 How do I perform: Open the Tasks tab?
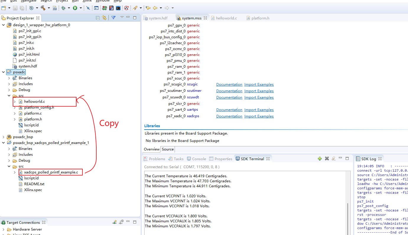click(176, 159)
